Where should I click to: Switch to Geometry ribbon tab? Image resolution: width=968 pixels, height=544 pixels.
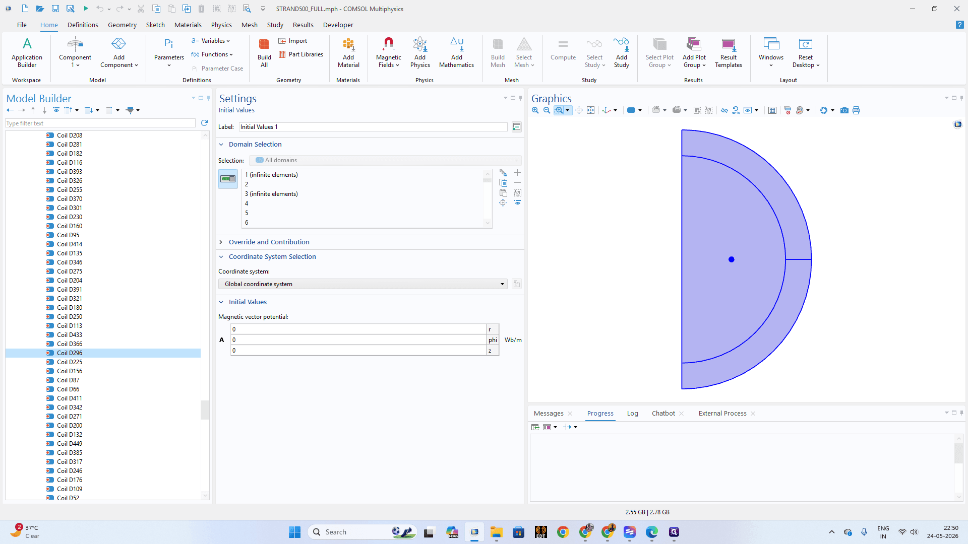coord(122,25)
